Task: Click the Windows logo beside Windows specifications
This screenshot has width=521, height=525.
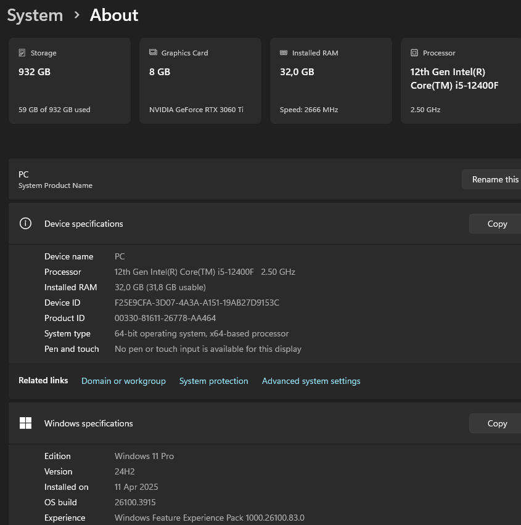Action: (x=25, y=423)
